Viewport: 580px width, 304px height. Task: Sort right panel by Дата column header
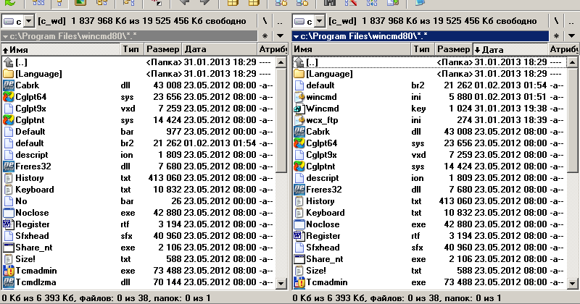510,49
